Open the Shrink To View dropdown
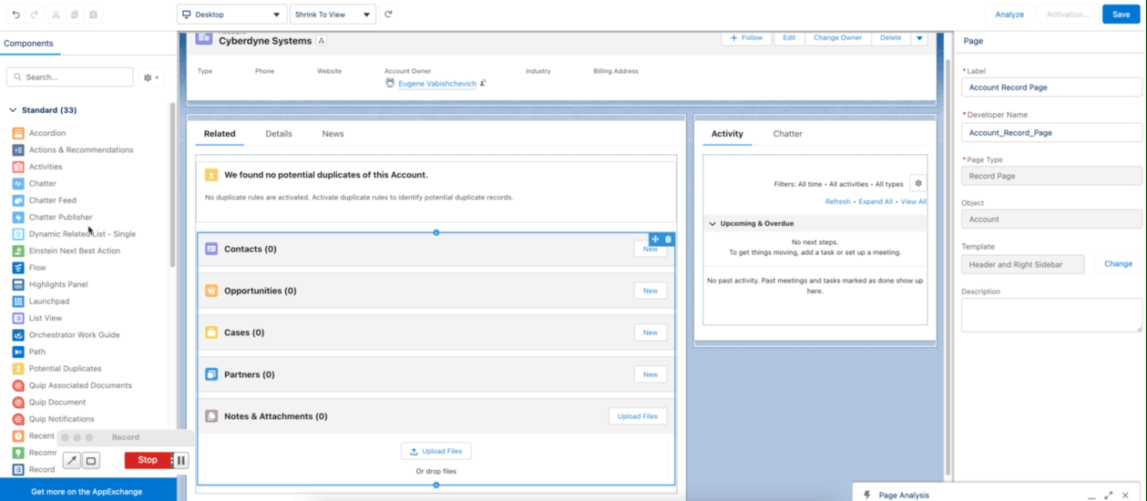 333,15
